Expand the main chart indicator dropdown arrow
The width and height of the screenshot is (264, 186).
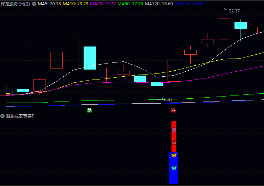pyautogui.click(x=34, y=4)
